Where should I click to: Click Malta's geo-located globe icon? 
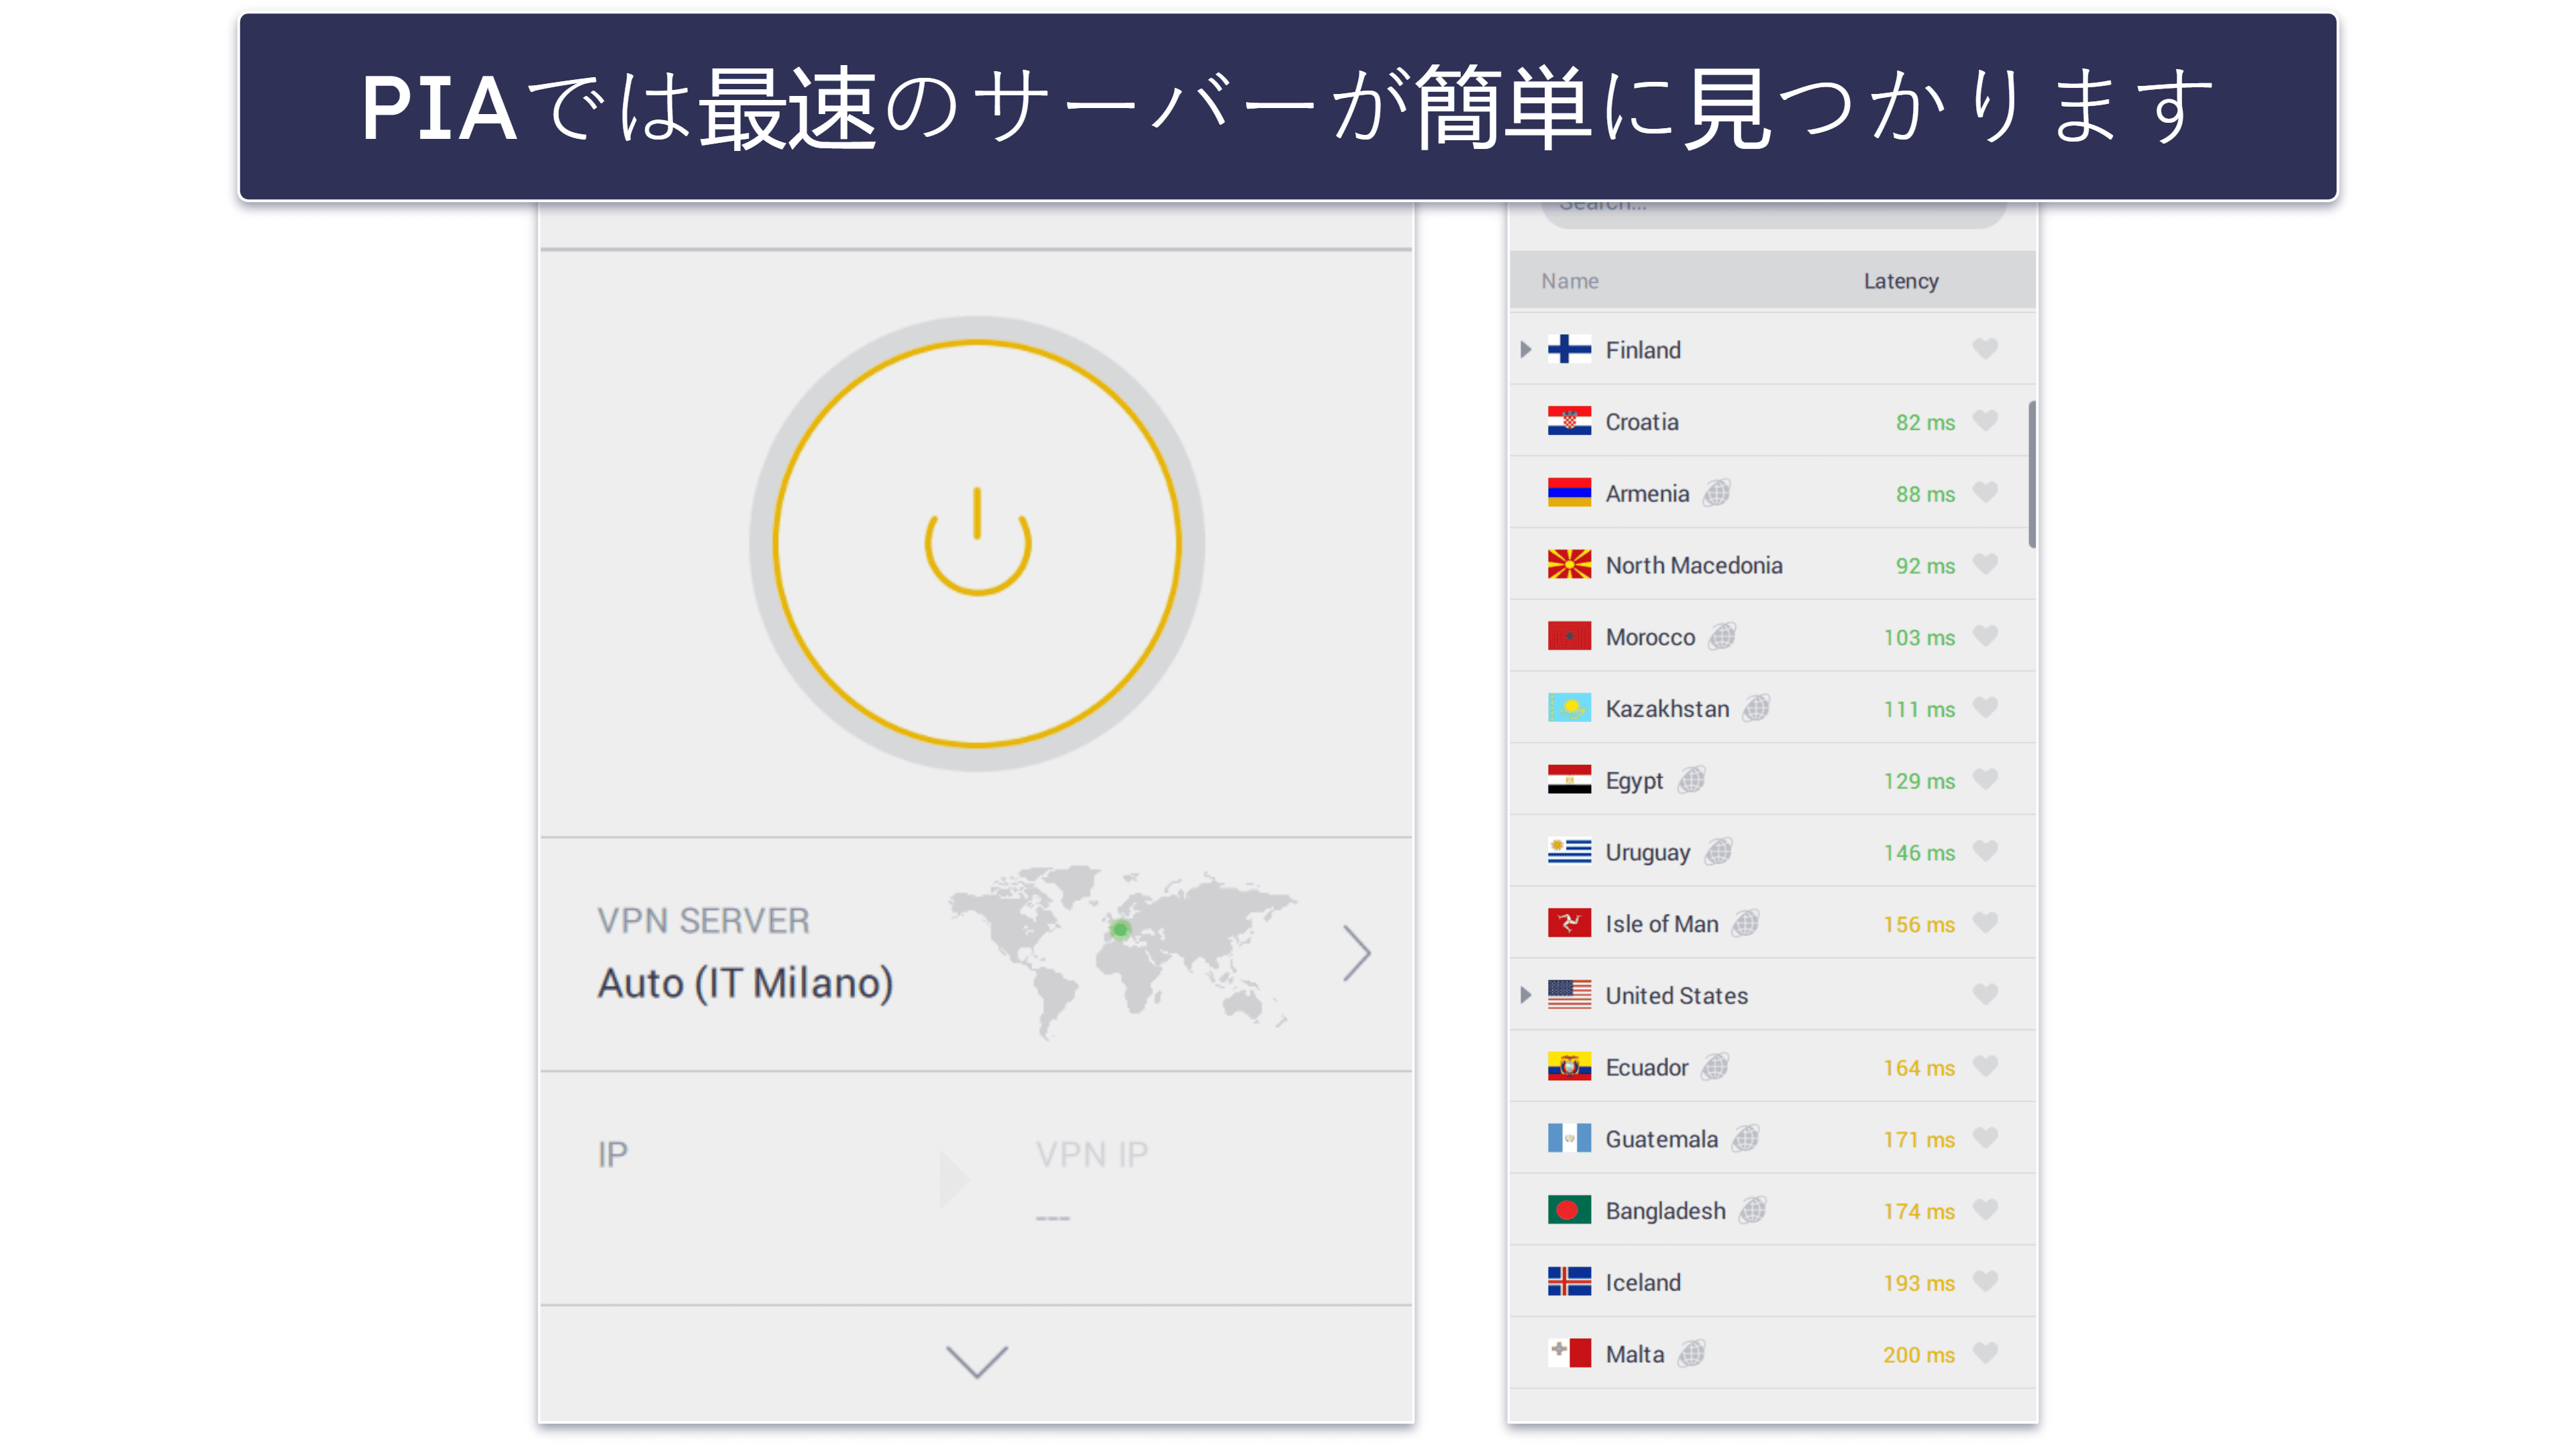1691,1353
